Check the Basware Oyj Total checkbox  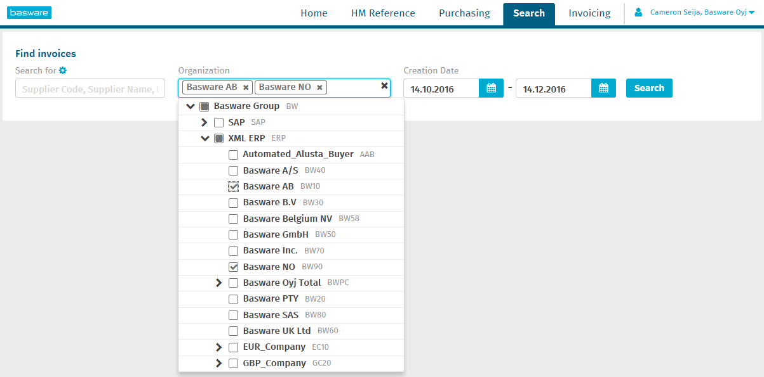tap(233, 283)
